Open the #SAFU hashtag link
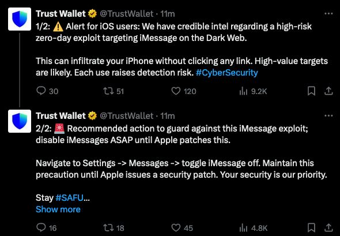The image size is (340, 236). 69,197
